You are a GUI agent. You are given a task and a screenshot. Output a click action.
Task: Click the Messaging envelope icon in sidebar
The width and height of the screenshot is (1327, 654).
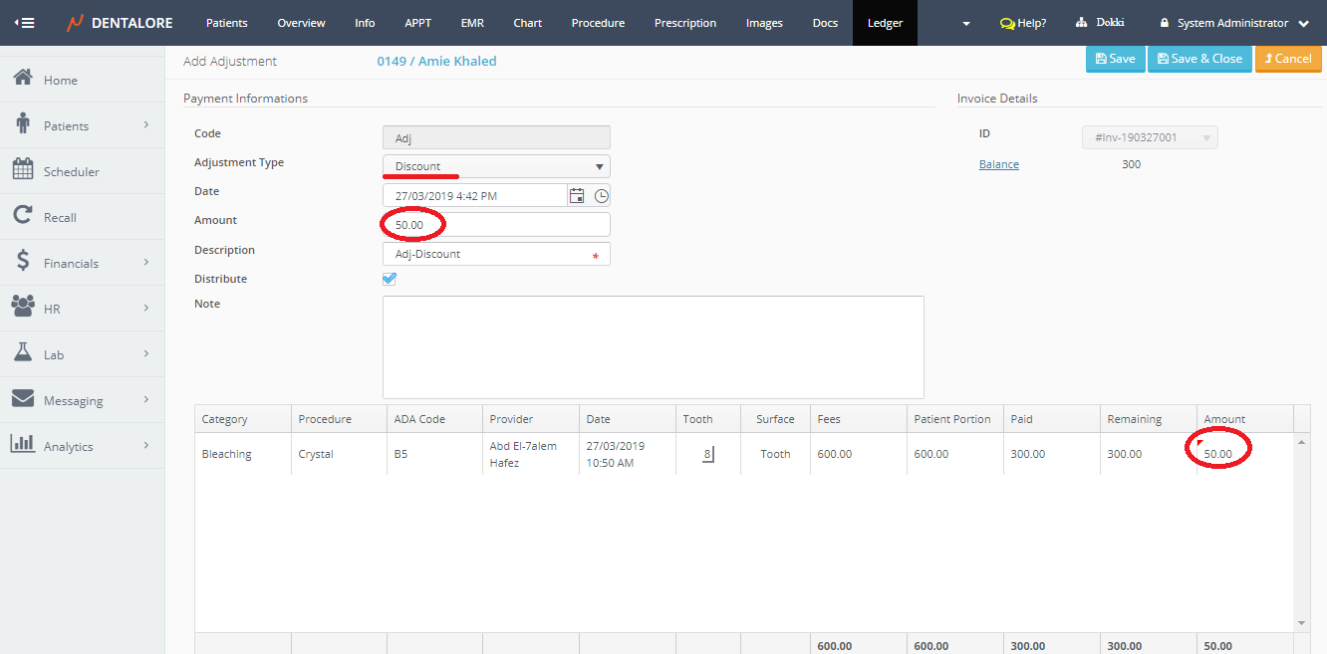tap(23, 399)
